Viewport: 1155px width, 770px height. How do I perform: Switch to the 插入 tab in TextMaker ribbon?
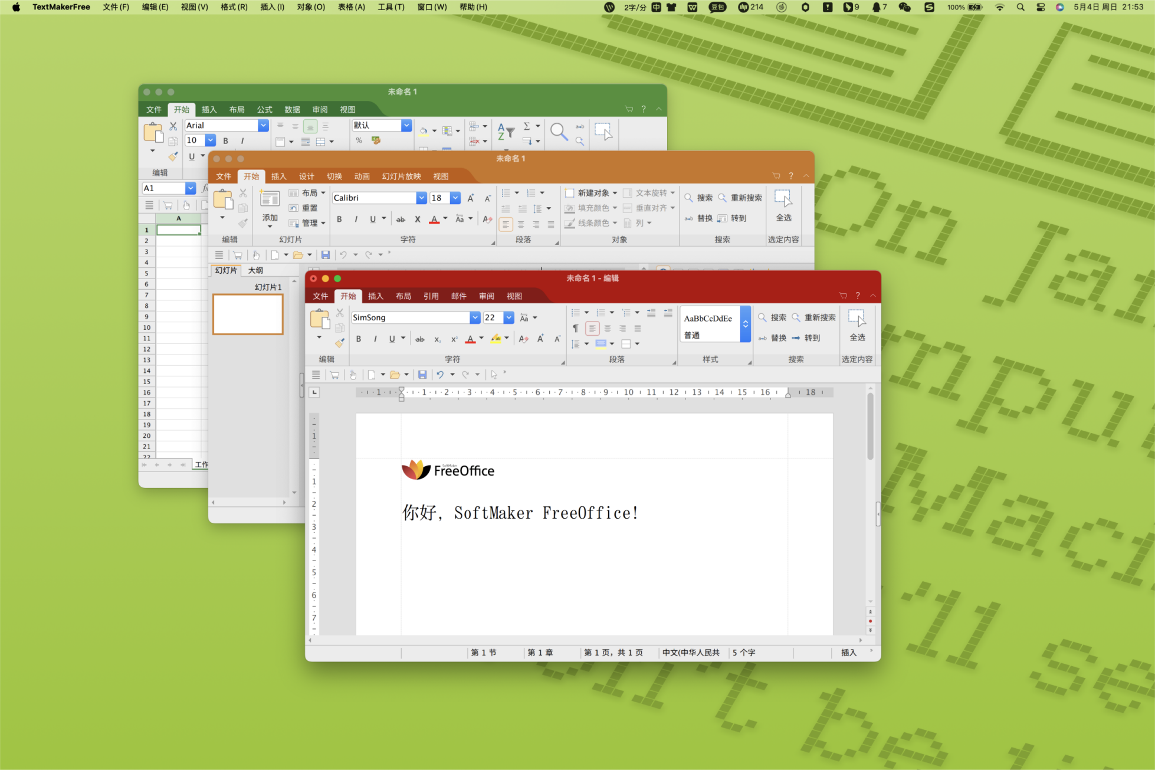[x=376, y=296]
